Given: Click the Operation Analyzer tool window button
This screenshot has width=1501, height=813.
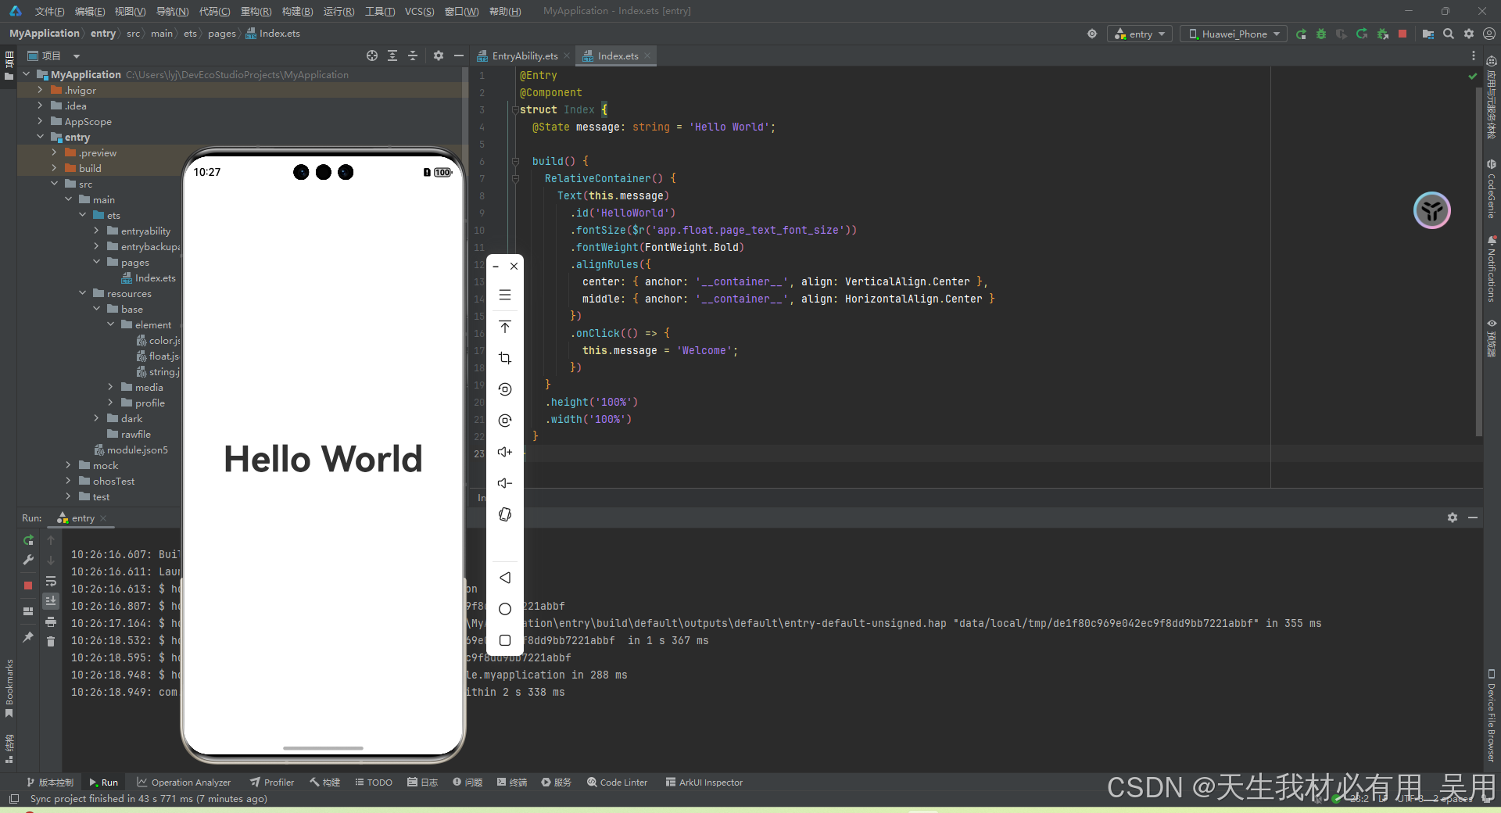Looking at the screenshot, I should 184,782.
